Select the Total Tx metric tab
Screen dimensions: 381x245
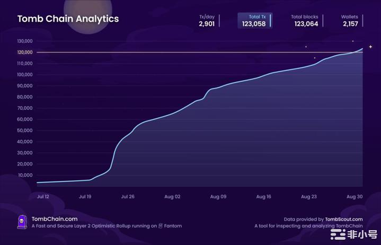(x=254, y=21)
